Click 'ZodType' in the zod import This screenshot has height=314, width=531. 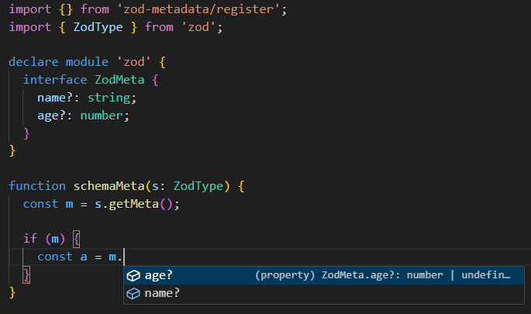click(x=98, y=27)
